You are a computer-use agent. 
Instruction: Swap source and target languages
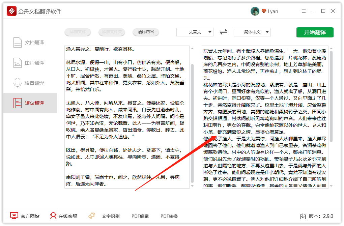coord(223,32)
